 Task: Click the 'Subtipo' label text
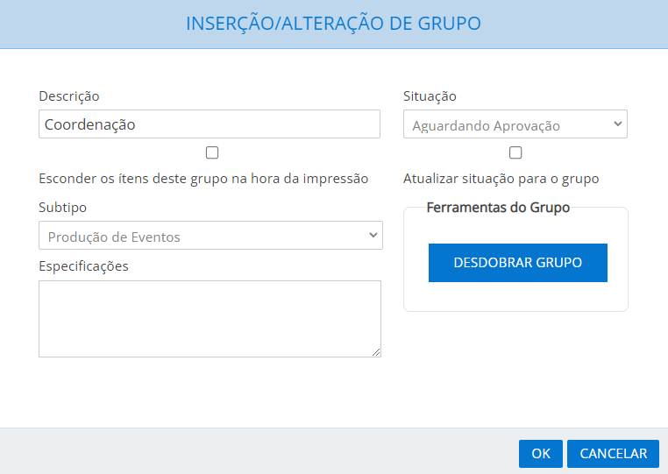click(62, 208)
